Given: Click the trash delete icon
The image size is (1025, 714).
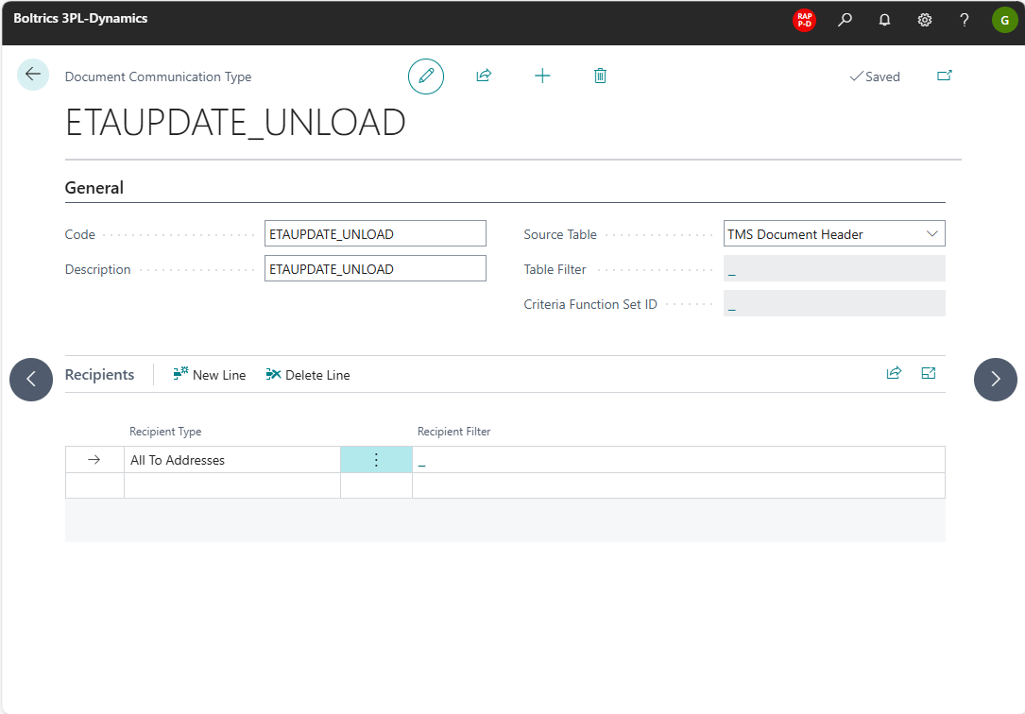Looking at the screenshot, I should pyautogui.click(x=600, y=76).
